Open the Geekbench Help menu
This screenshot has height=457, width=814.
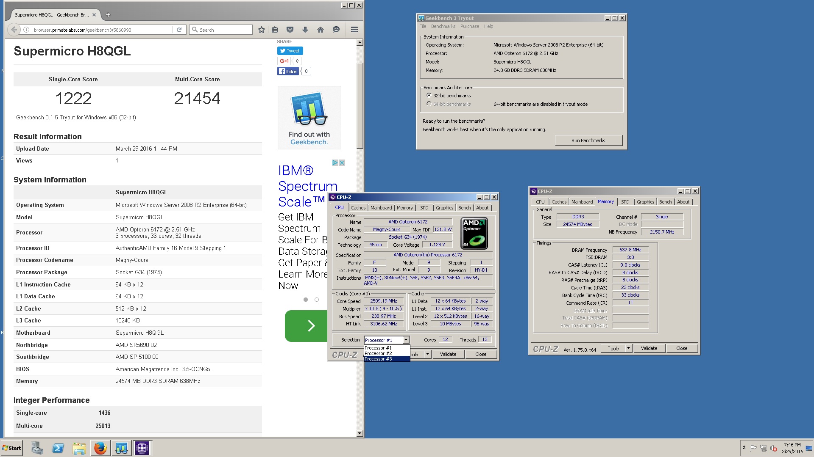click(x=488, y=26)
